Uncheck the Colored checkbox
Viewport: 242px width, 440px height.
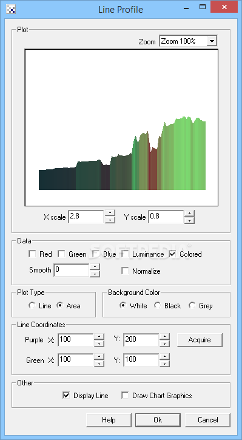(172, 254)
